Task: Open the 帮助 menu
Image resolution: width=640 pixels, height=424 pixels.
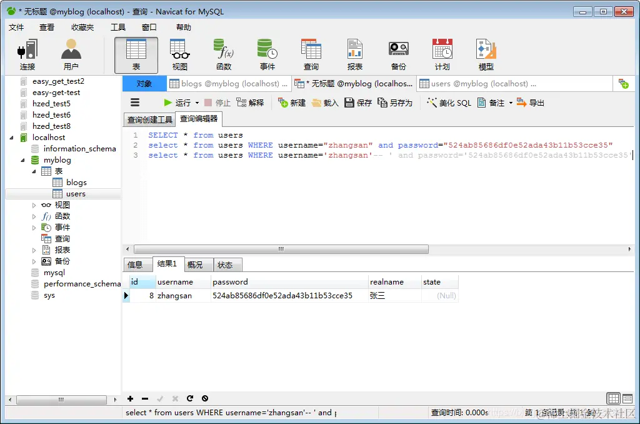Action: click(183, 28)
